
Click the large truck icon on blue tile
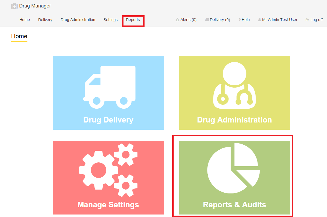click(109, 87)
